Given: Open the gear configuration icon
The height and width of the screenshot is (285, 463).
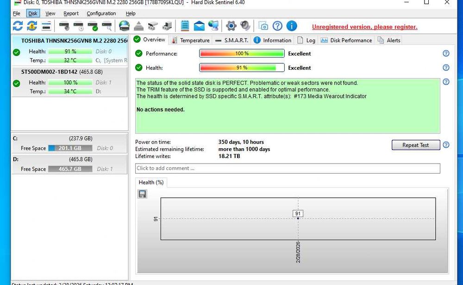Looking at the screenshot, I should point(231,26).
